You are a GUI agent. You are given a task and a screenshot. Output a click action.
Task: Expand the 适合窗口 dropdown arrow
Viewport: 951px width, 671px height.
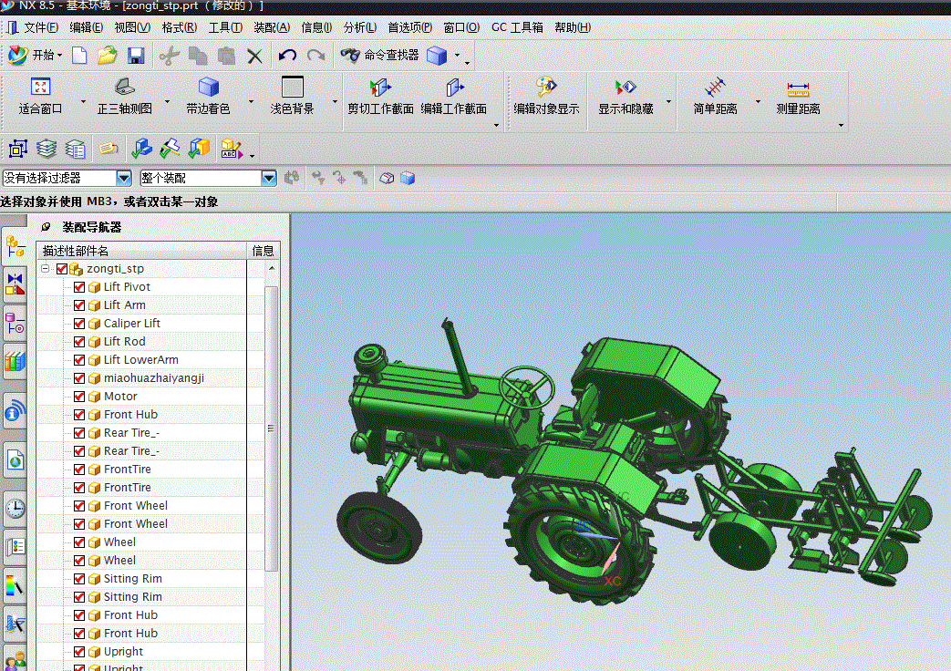[x=83, y=101]
